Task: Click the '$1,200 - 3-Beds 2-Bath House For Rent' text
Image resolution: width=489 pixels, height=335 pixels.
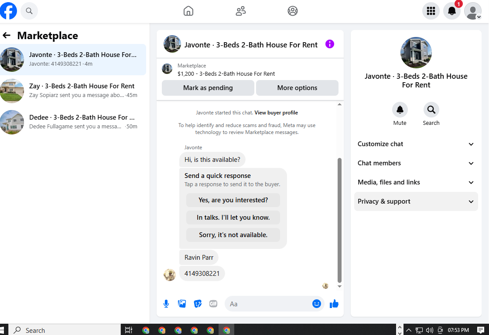Action: coord(226,74)
